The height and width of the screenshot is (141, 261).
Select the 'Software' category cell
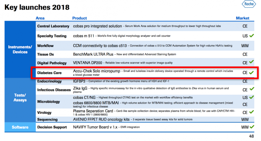pyautogui.click(x=20, y=127)
